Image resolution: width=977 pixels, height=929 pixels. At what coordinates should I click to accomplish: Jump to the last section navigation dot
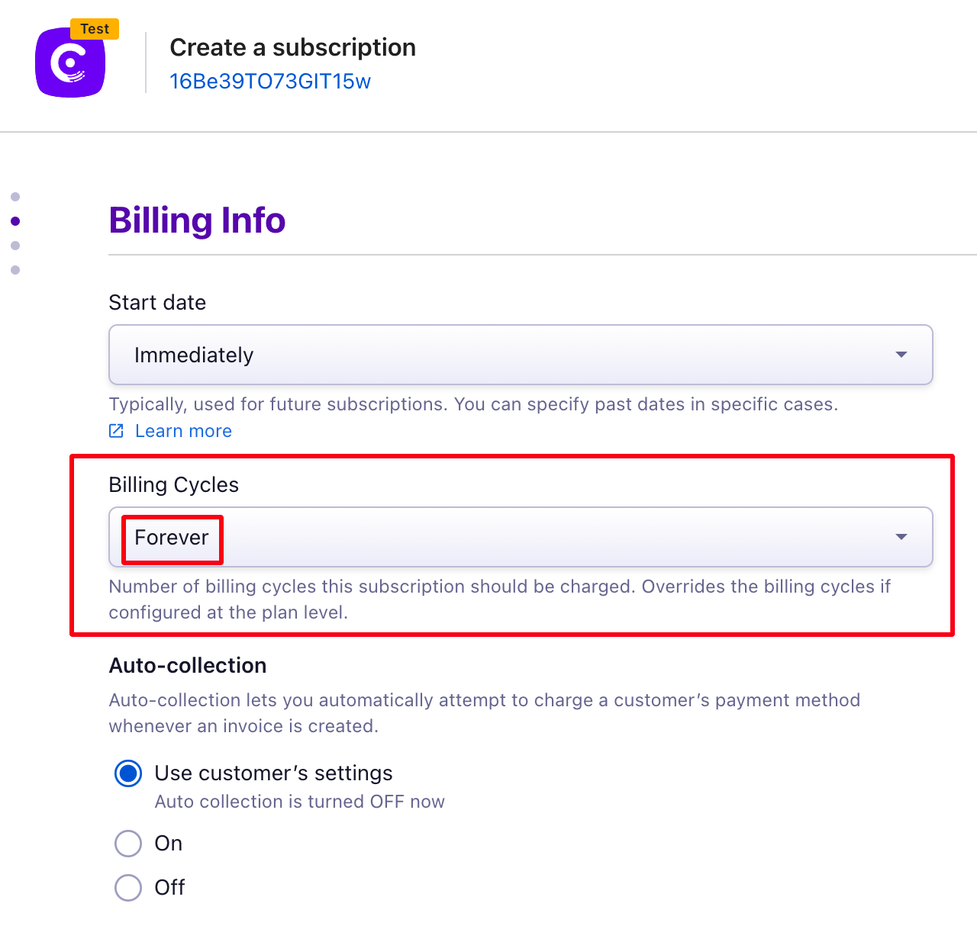tap(15, 270)
